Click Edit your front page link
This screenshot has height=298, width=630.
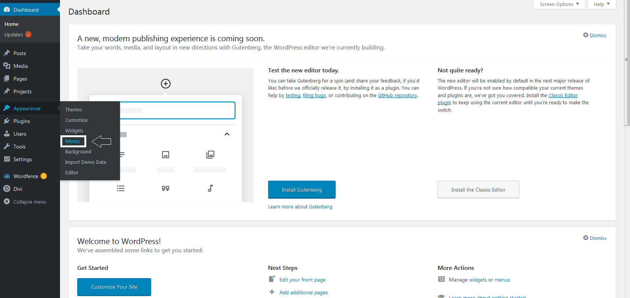pos(302,280)
